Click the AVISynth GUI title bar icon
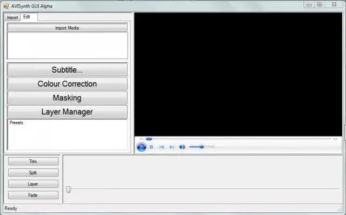The width and height of the screenshot is (346, 215). [6, 6]
